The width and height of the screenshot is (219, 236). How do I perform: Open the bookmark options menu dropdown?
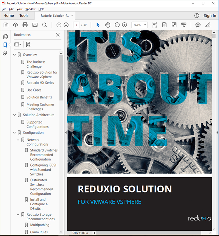[x=18, y=44]
